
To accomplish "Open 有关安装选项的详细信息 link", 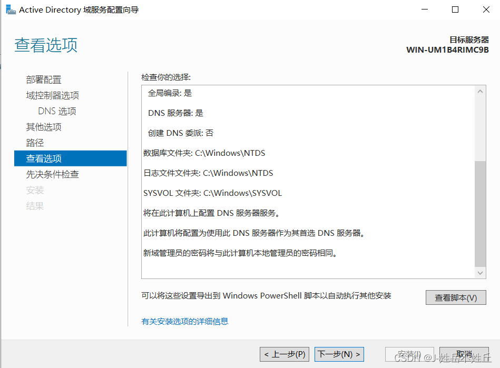I will [184, 321].
